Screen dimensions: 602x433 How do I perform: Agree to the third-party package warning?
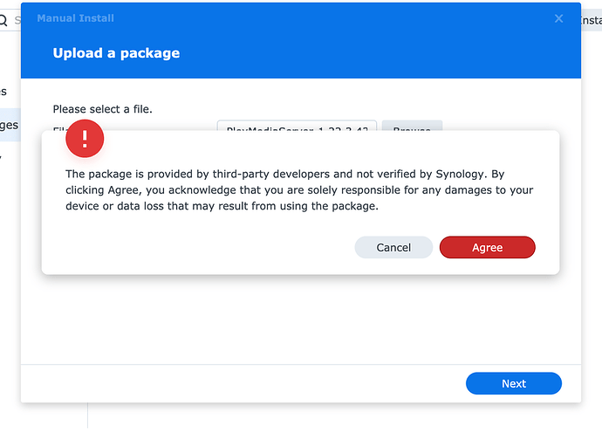click(487, 247)
